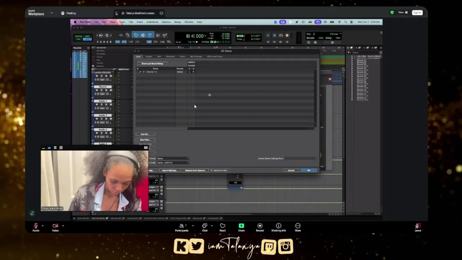Click the transport Stop button in Pro Tools
The height and width of the screenshot is (260, 462).
click(274, 35)
